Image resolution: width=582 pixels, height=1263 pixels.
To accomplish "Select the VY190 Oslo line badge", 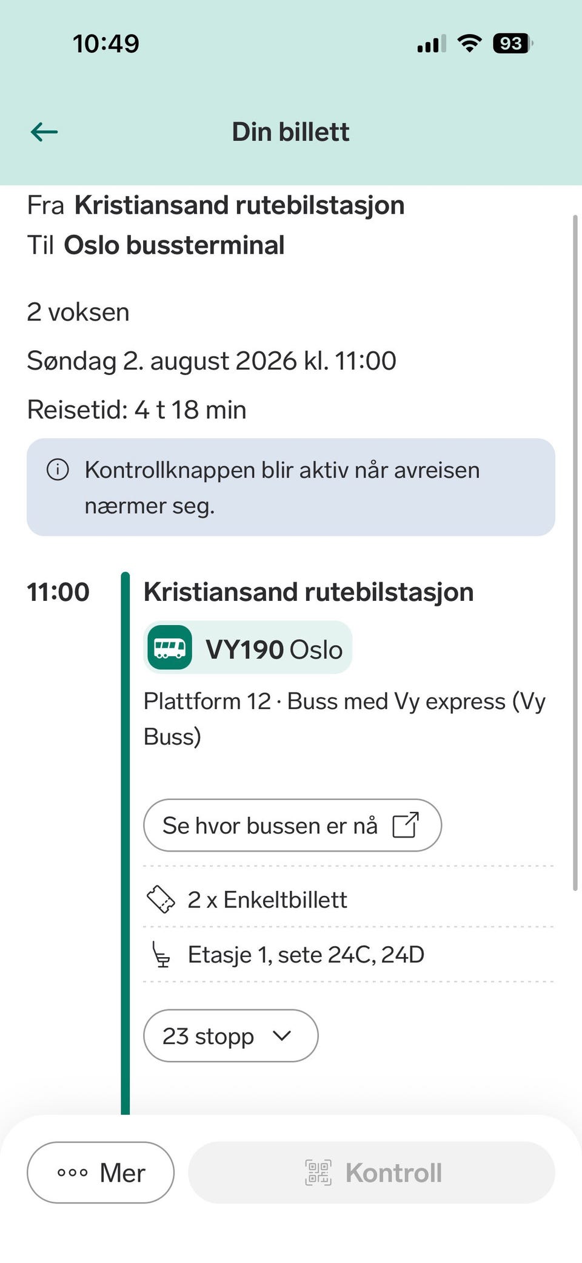I will point(247,648).
